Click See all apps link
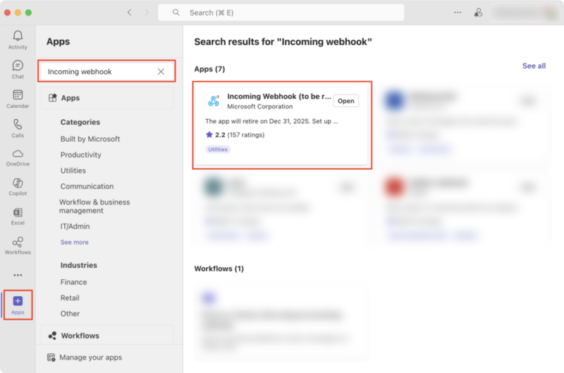This screenshot has width=564, height=373. (x=534, y=66)
